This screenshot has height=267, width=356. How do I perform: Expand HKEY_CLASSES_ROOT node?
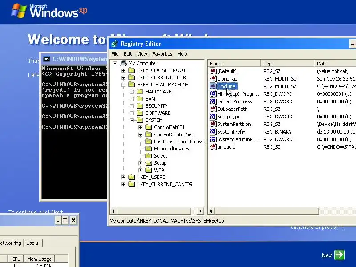124,70
